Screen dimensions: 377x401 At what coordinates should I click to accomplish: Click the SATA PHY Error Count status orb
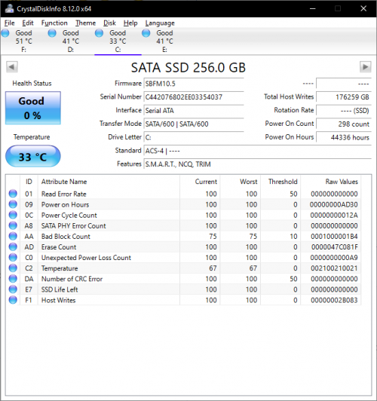(13, 225)
